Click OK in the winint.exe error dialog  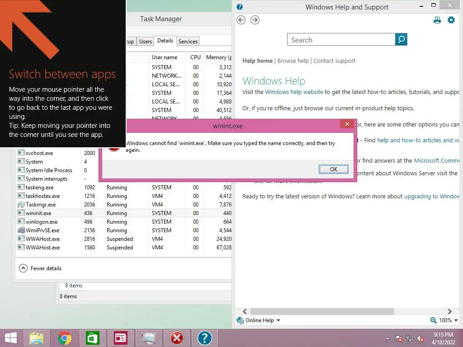[x=333, y=169]
